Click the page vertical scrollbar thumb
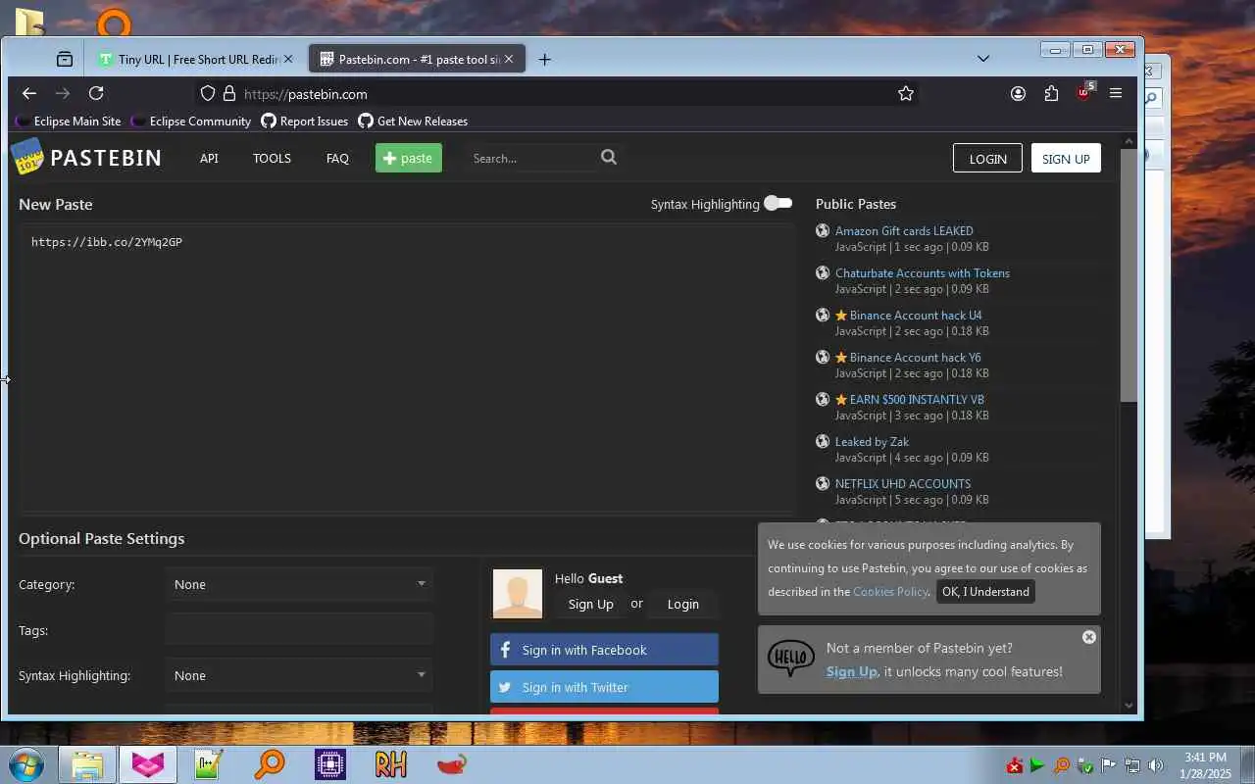Image resolution: width=1255 pixels, height=784 pixels. (x=1129, y=274)
